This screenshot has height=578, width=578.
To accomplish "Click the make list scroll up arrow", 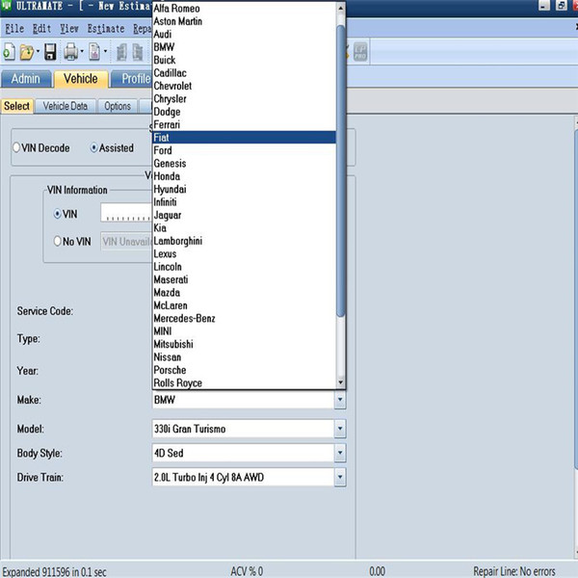I will pyautogui.click(x=341, y=8).
